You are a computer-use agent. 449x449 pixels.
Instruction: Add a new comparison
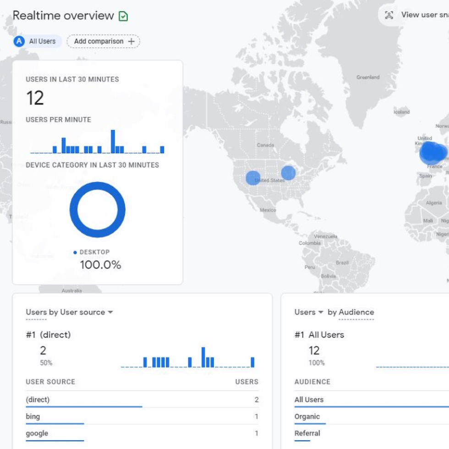[x=104, y=41]
